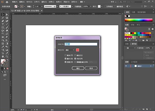The width and height of the screenshot is (155, 111).
Task: Click 取消 to cancel the dialog
Action: (91, 68)
